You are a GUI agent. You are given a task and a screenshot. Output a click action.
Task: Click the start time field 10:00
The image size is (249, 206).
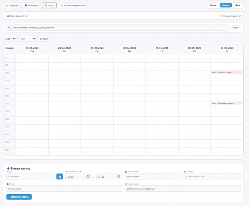point(78,177)
